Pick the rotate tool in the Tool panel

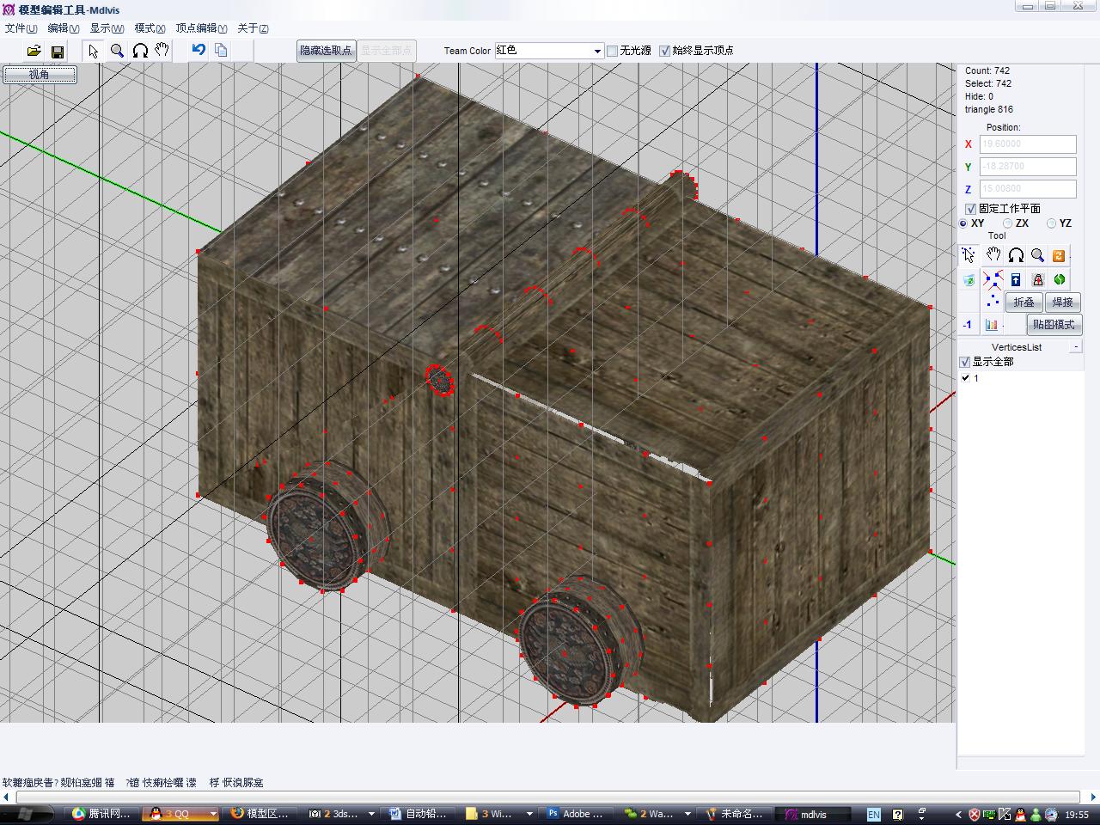pos(1016,255)
